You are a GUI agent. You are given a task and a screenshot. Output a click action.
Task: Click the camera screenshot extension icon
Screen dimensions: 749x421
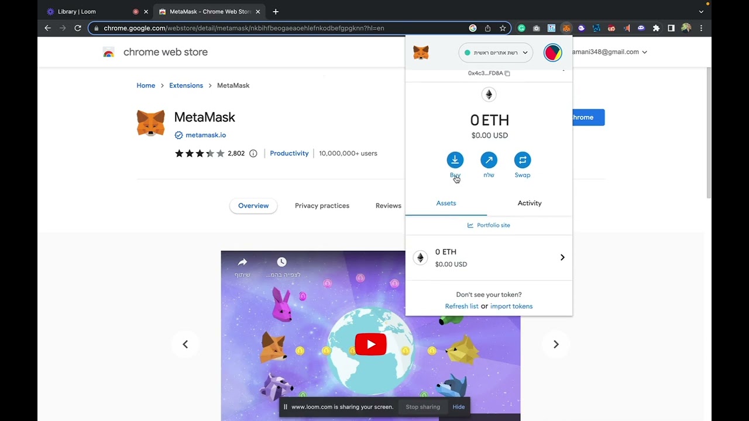[x=536, y=28]
